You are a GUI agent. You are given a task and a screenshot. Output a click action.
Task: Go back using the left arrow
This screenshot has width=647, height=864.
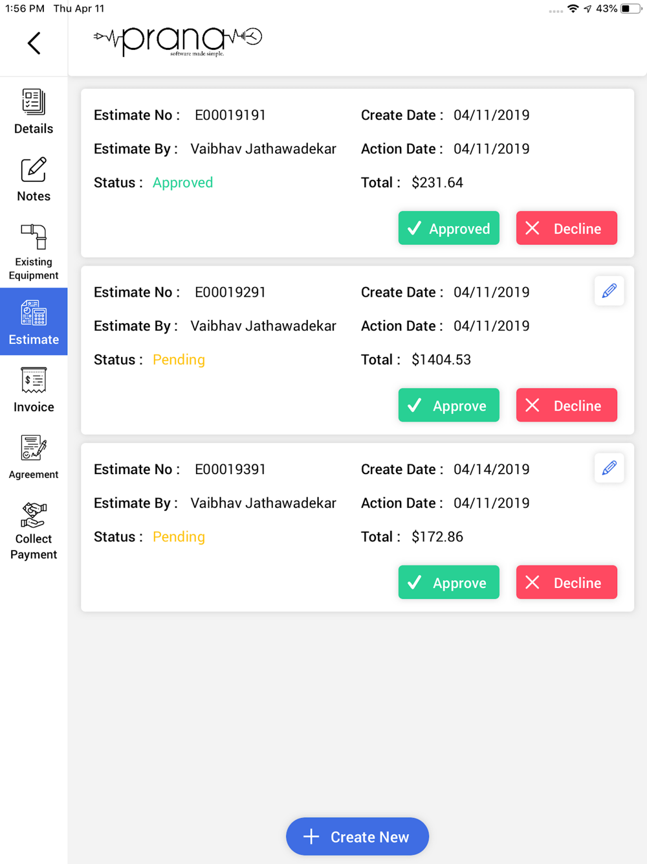tap(34, 43)
